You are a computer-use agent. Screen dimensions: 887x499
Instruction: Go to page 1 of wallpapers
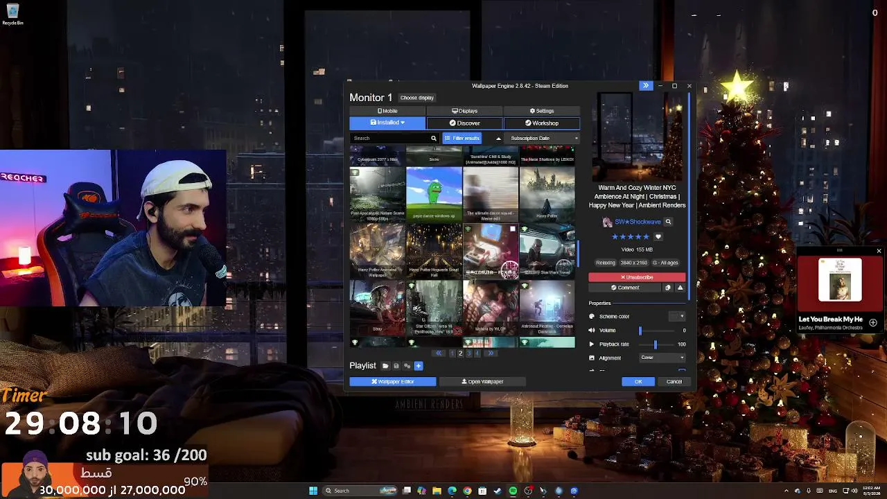tap(452, 353)
